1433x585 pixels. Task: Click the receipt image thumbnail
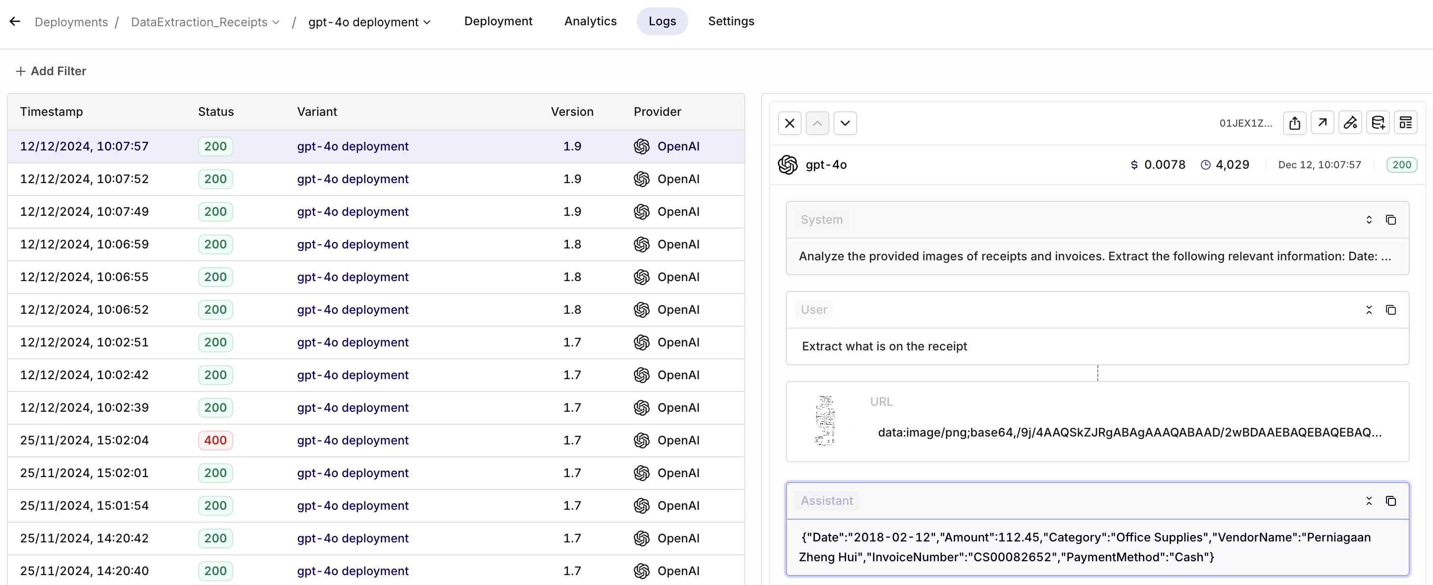point(825,421)
